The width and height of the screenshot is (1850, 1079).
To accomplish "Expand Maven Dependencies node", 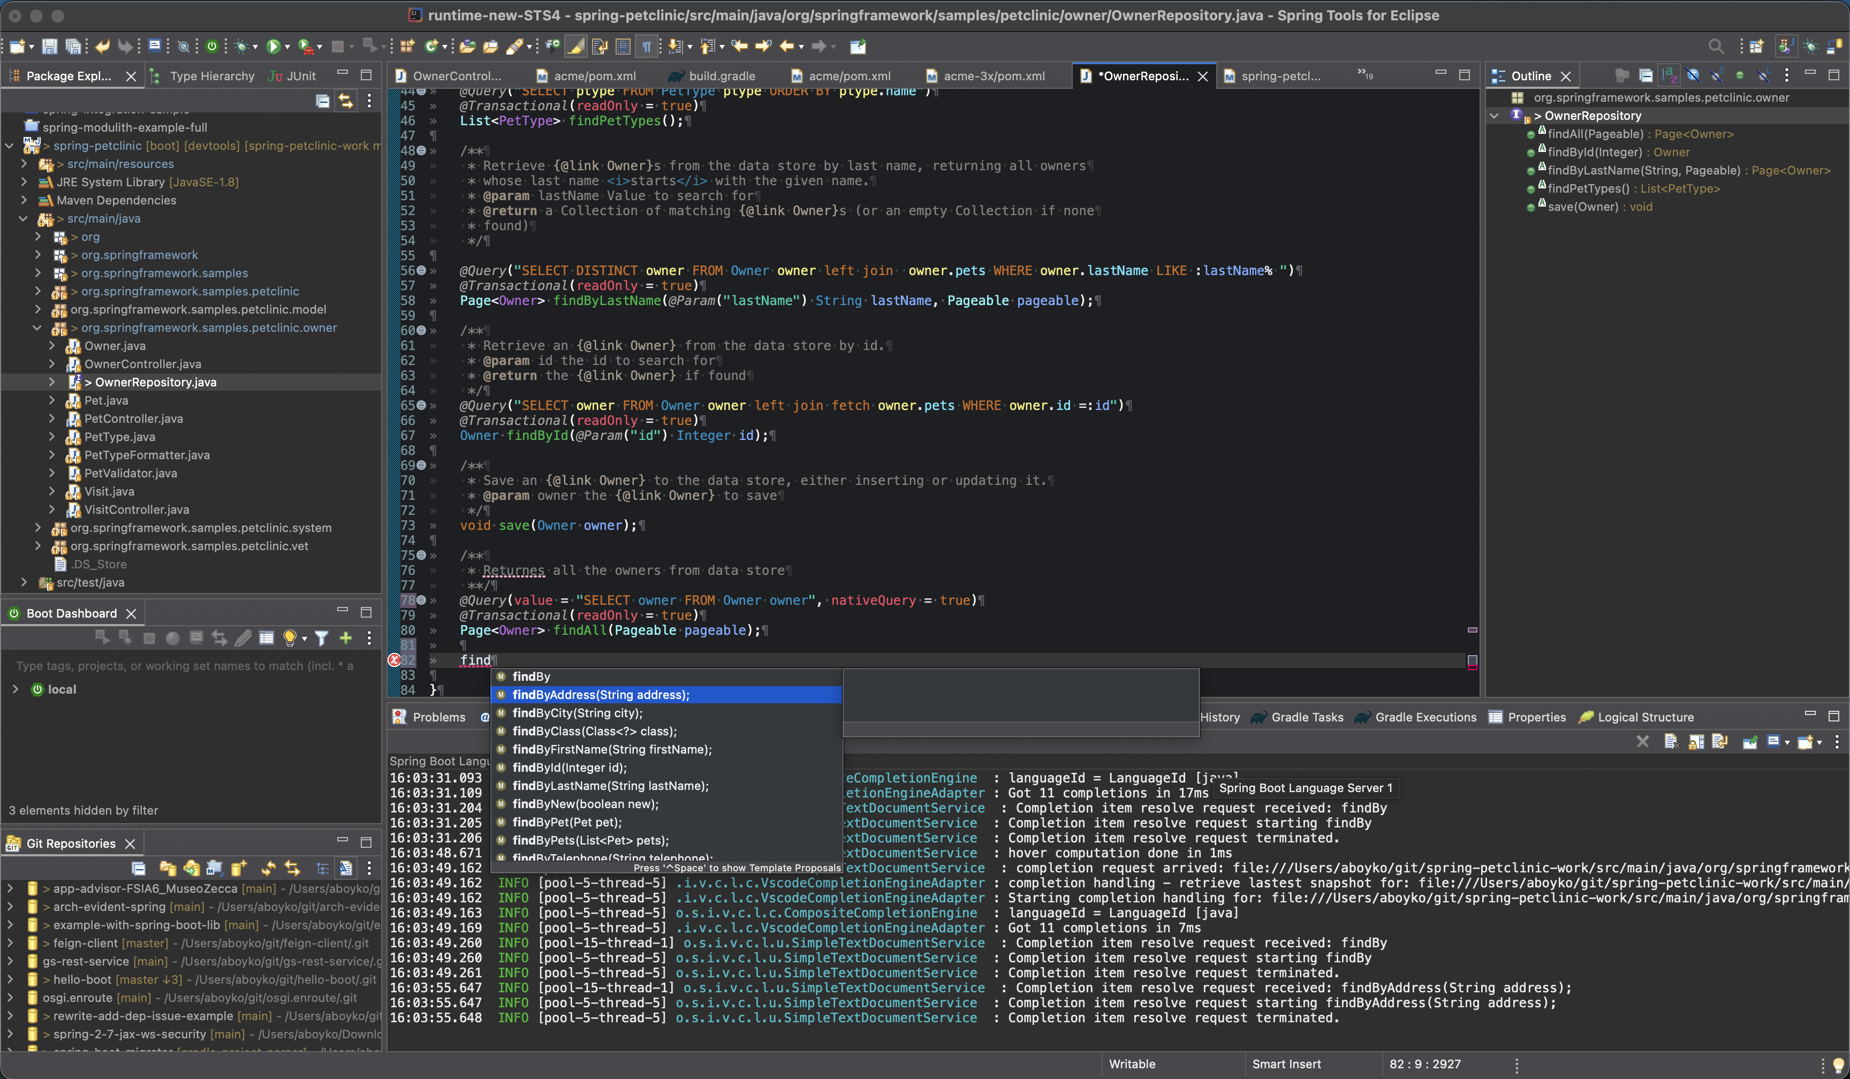I will coord(24,200).
